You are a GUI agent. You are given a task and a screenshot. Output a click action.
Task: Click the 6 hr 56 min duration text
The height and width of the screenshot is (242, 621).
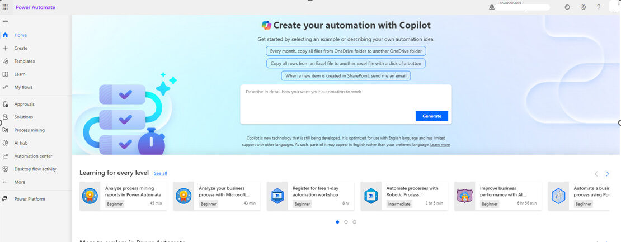pyautogui.click(x=527, y=203)
